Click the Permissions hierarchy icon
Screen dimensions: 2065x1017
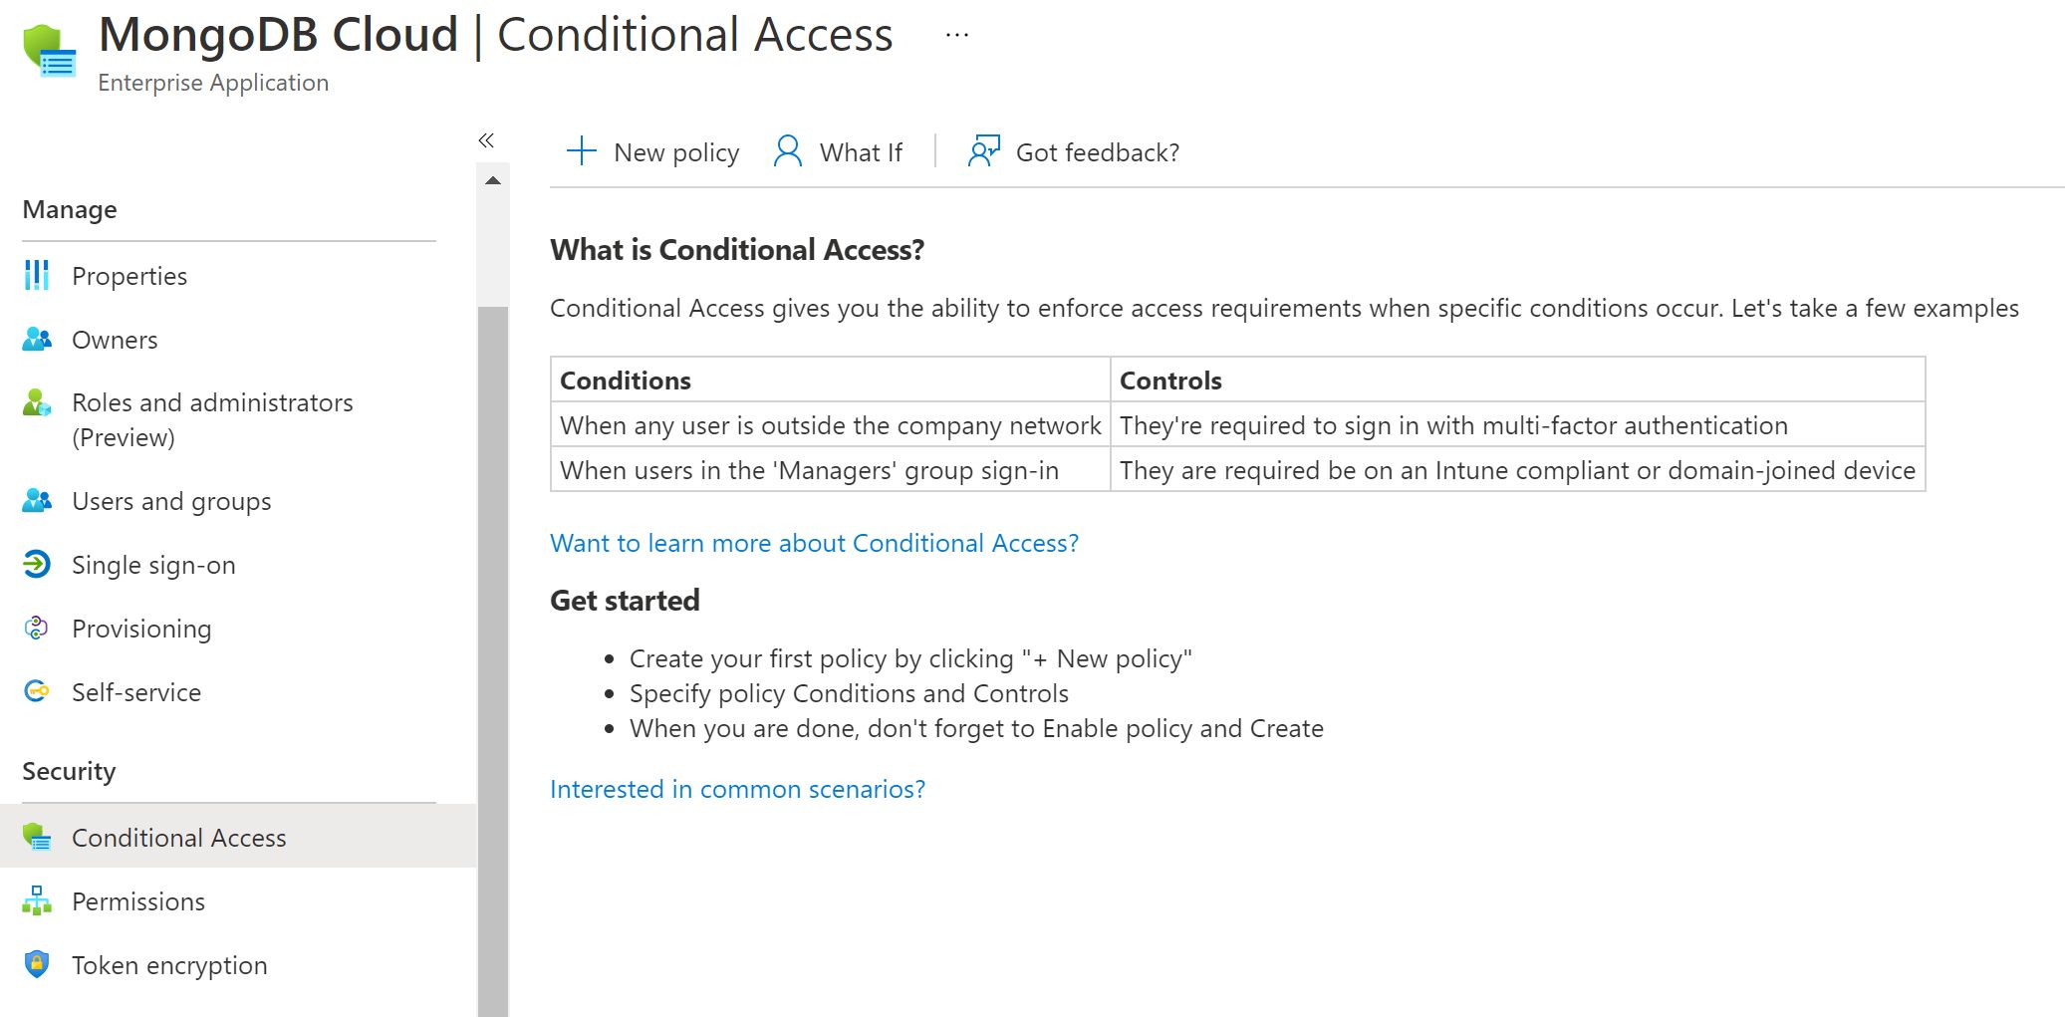point(37,901)
